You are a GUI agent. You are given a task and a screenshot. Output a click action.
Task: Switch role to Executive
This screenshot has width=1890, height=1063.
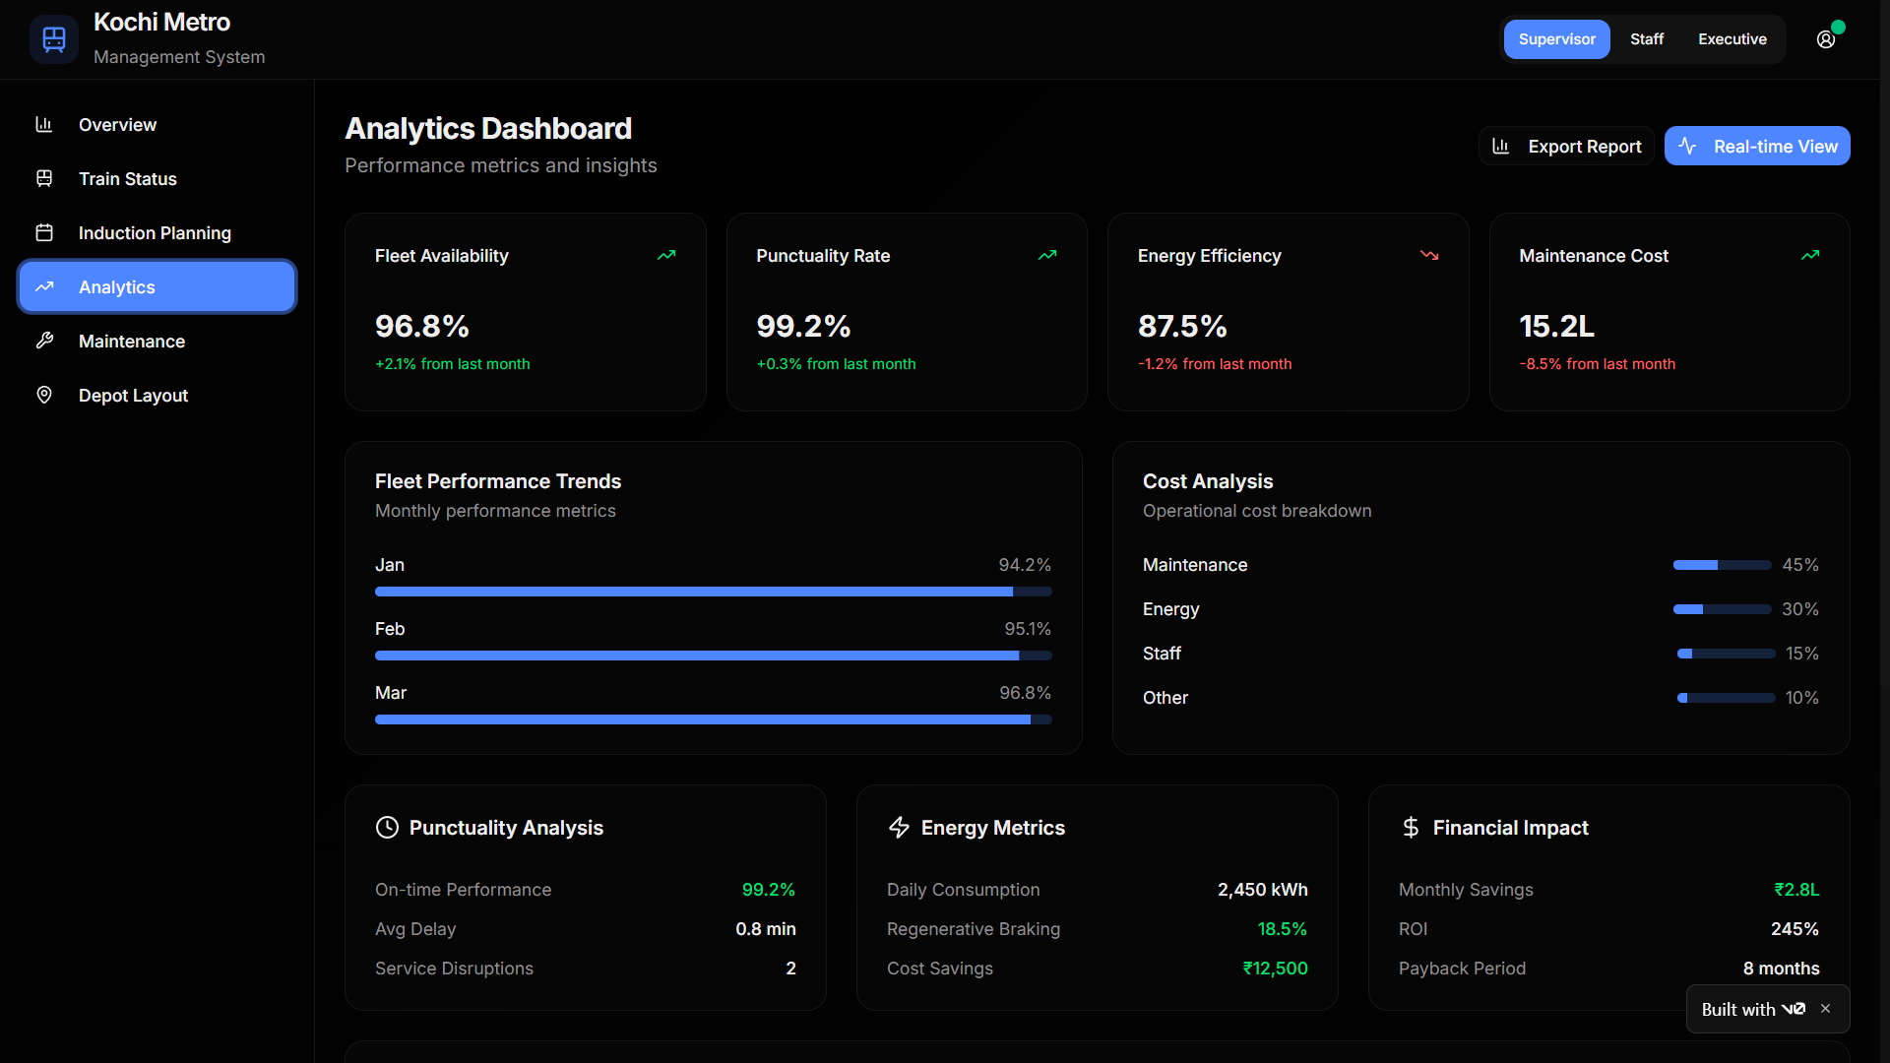pyautogui.click(x=1732, y=39)
